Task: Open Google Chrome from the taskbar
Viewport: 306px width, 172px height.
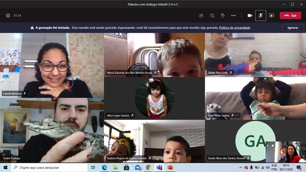Action: click(149, 168)
